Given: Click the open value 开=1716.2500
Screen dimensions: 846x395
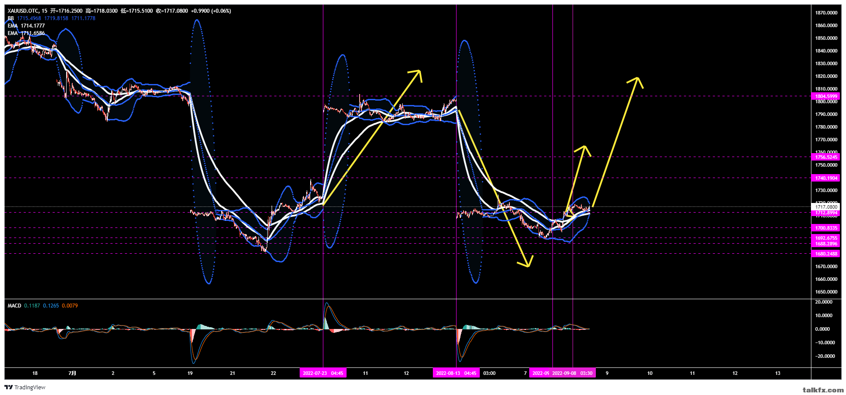Looking at the screenshot, I should click(x=66, y=11).
